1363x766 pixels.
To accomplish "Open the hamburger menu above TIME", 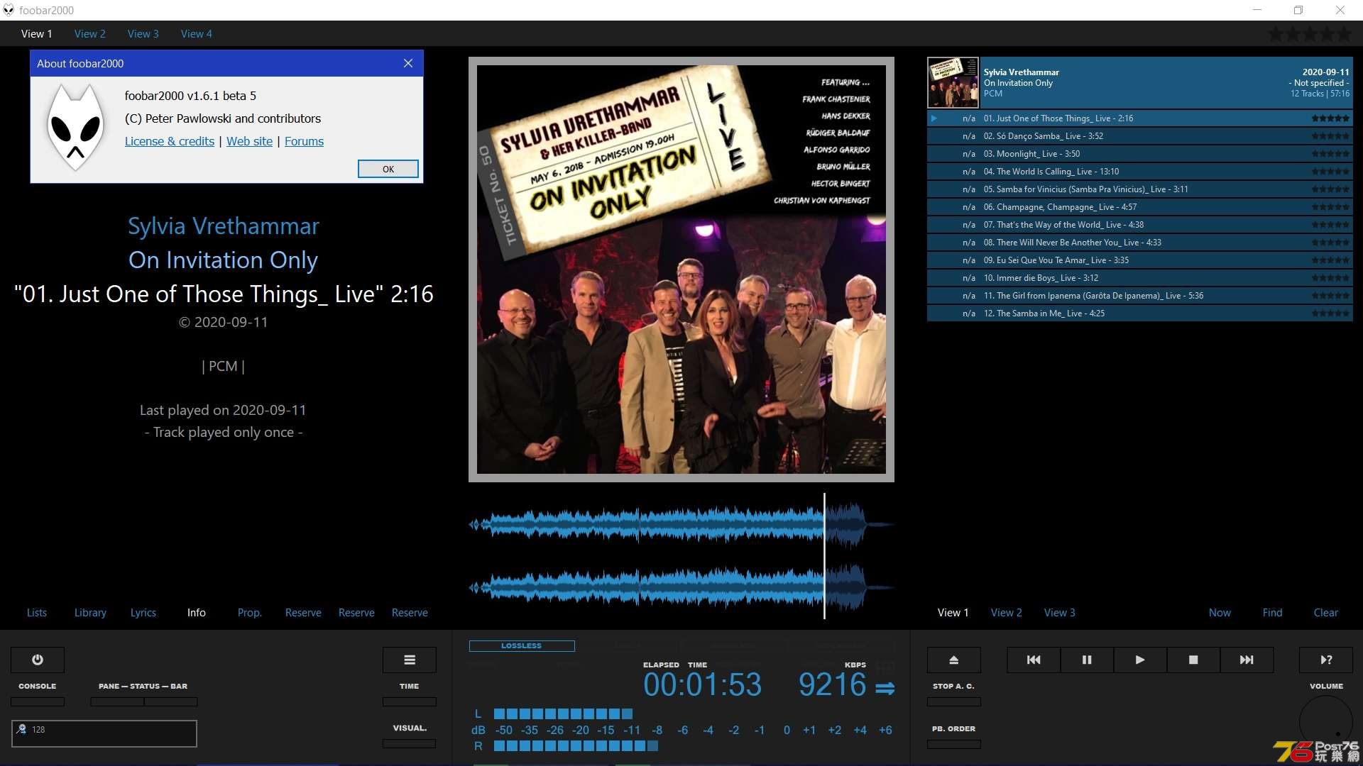I will tap(410, 660).
